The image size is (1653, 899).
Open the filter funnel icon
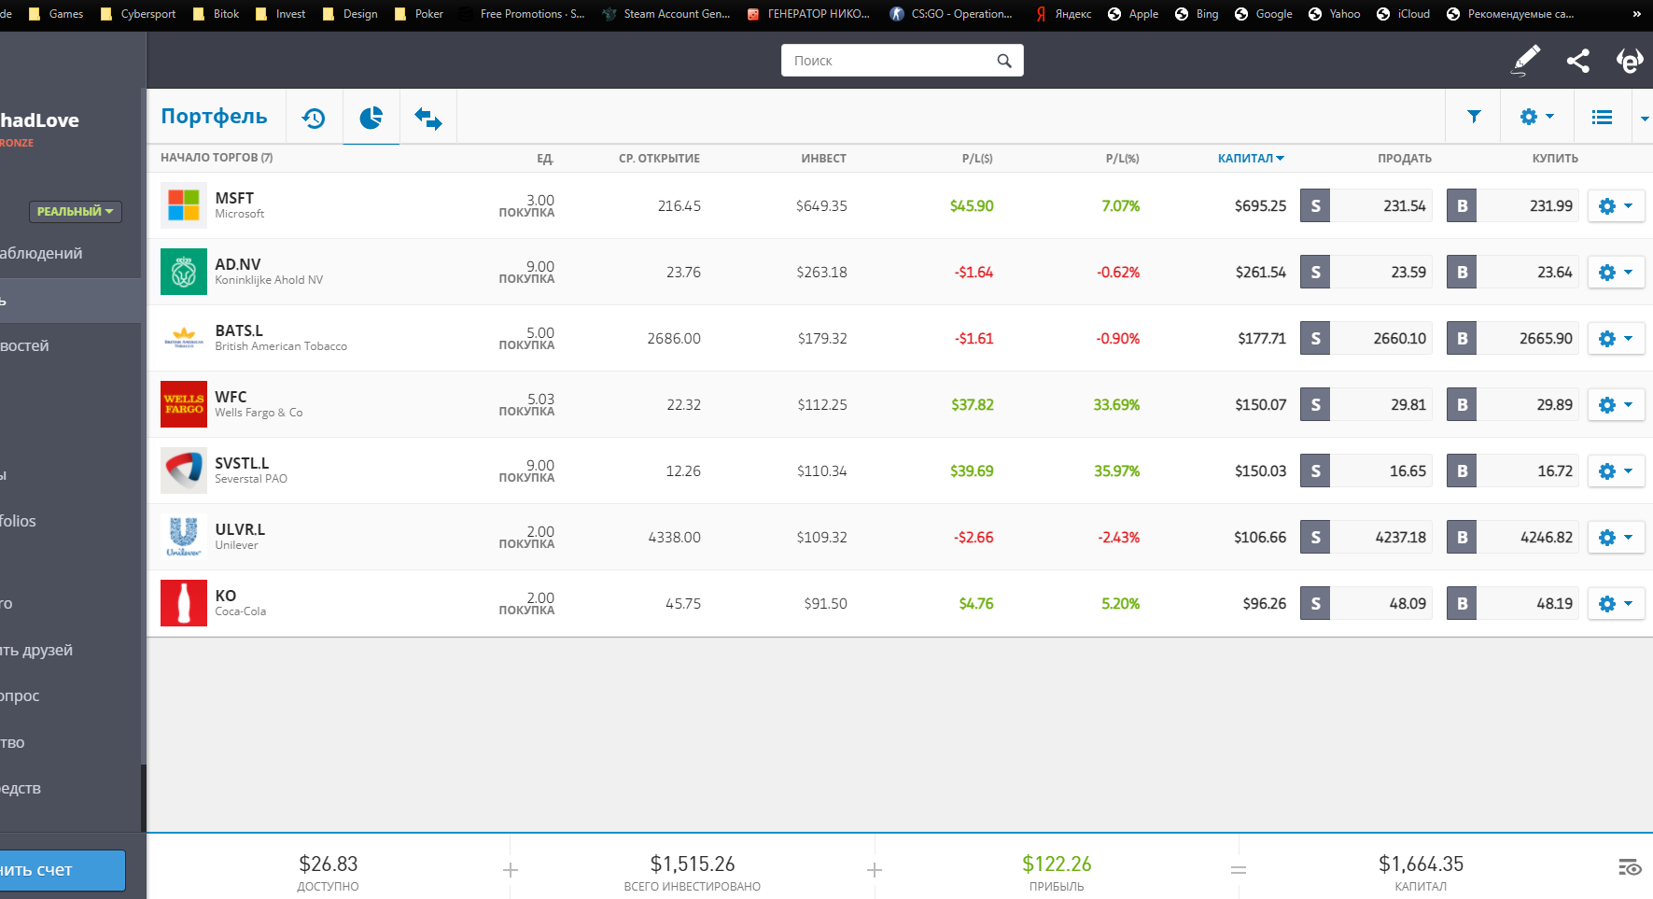pyautogui.click(x=1474, y=117)
